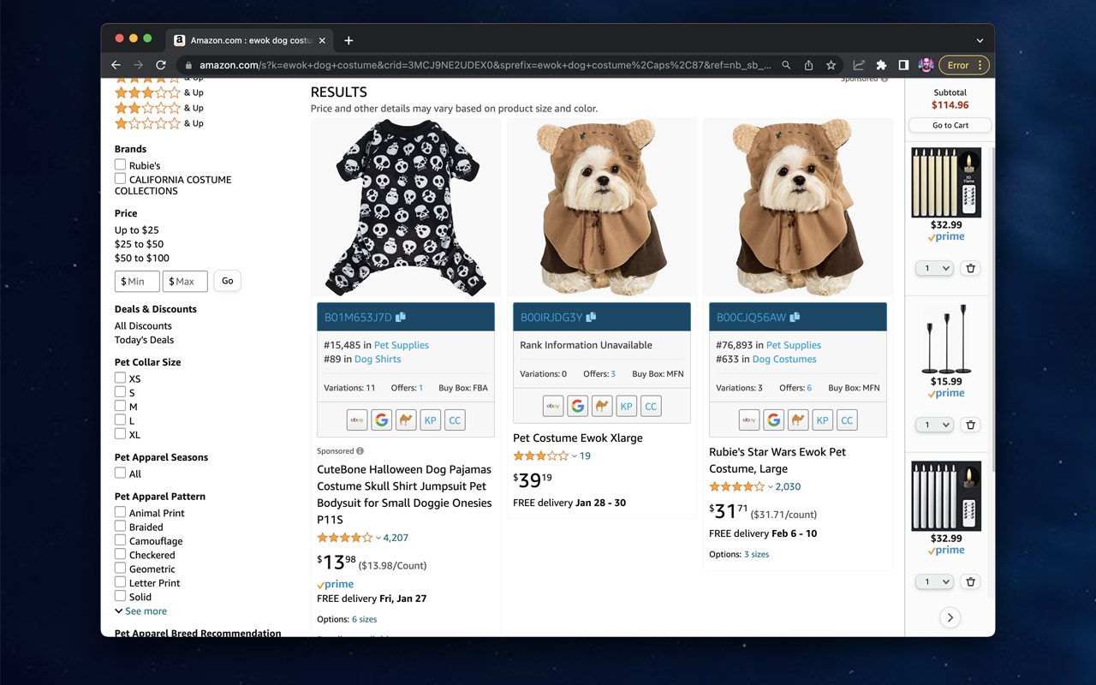Delete the $15.99 candle holders from cart

pos(970,425)
